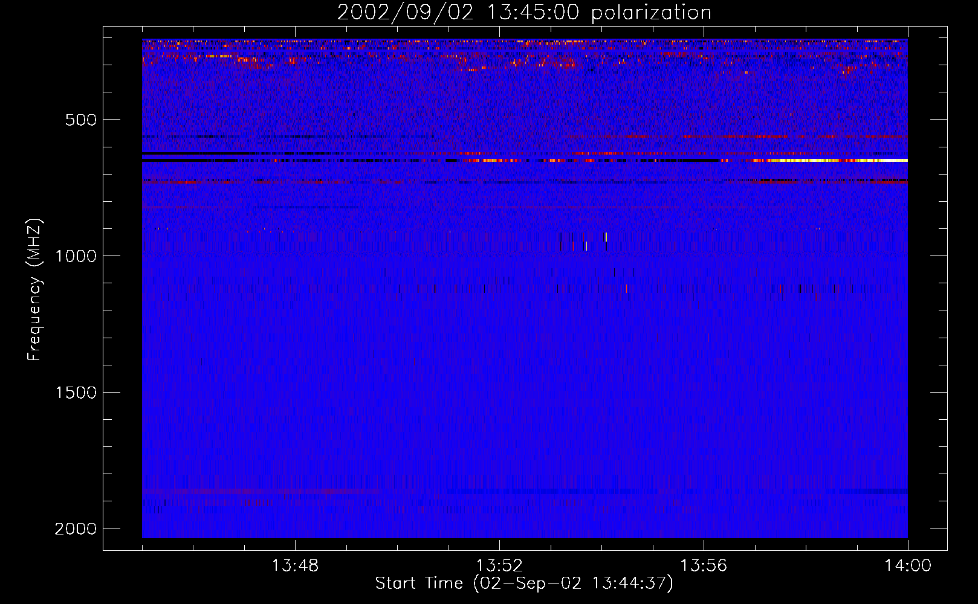Click the 13:52 time tick label
The width and height of the screenshot is (978, 604).
499,566
